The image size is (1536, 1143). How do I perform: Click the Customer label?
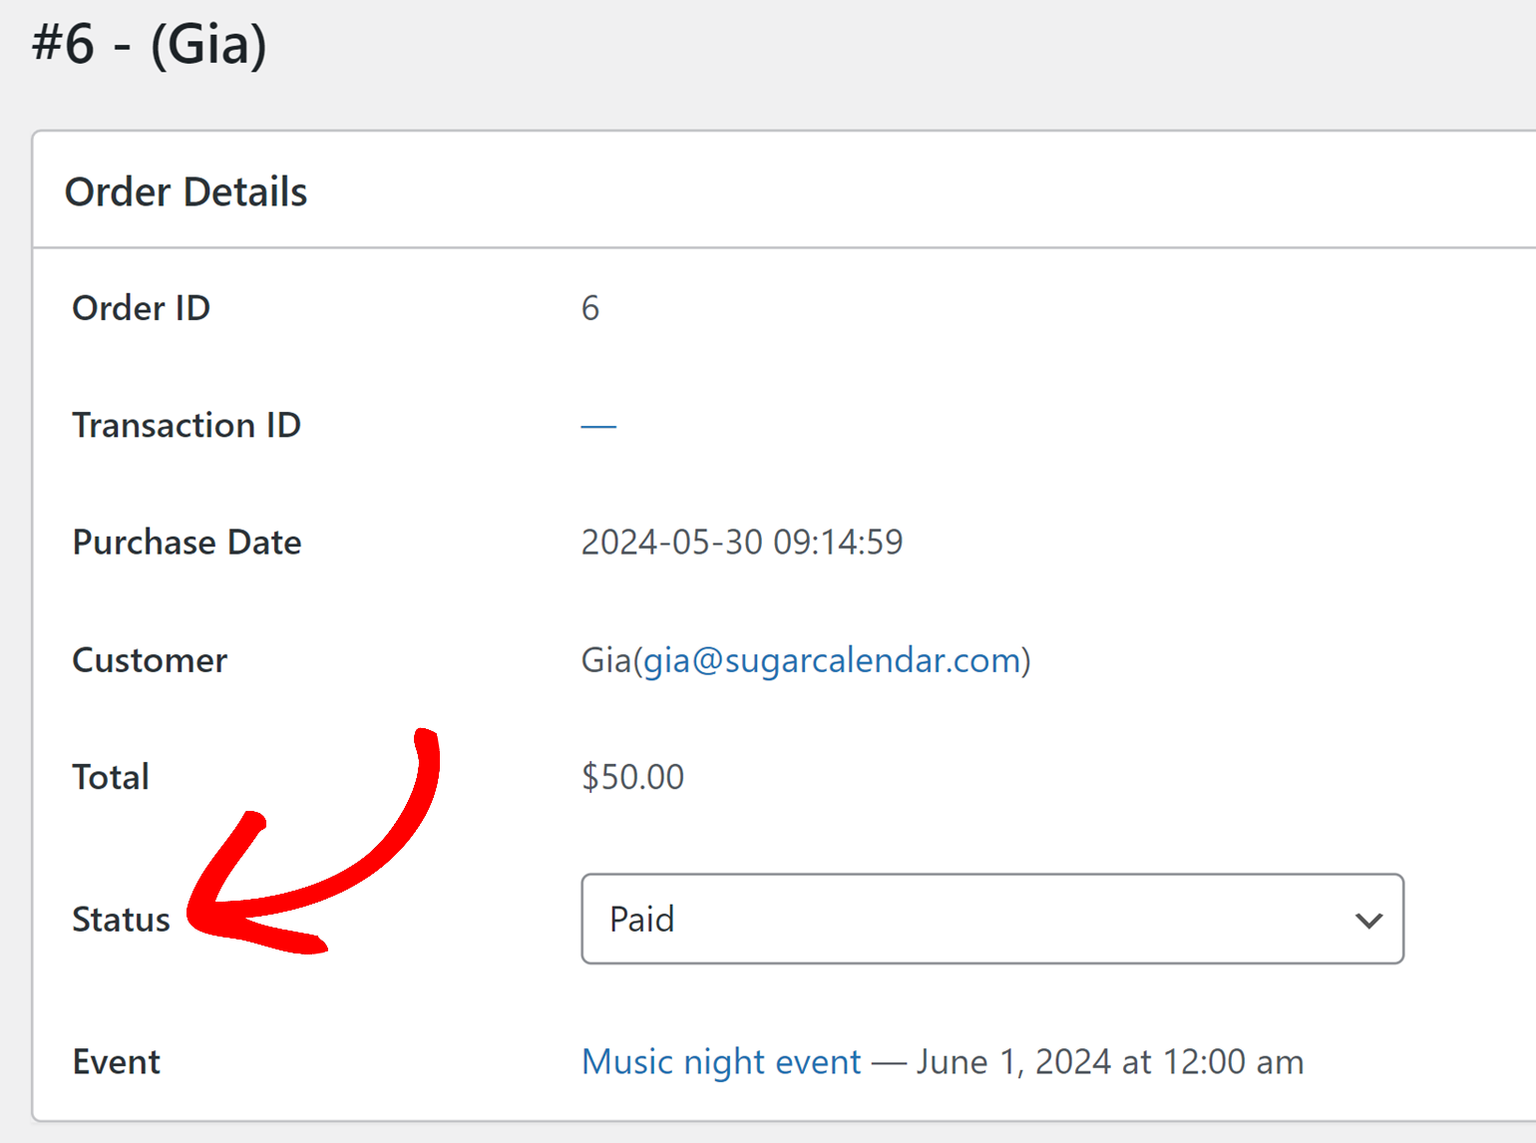[150, 660]
